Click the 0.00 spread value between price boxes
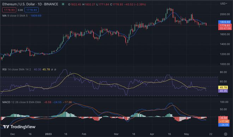The height and width of the screenshot is (137, 233). click(20, 10)
